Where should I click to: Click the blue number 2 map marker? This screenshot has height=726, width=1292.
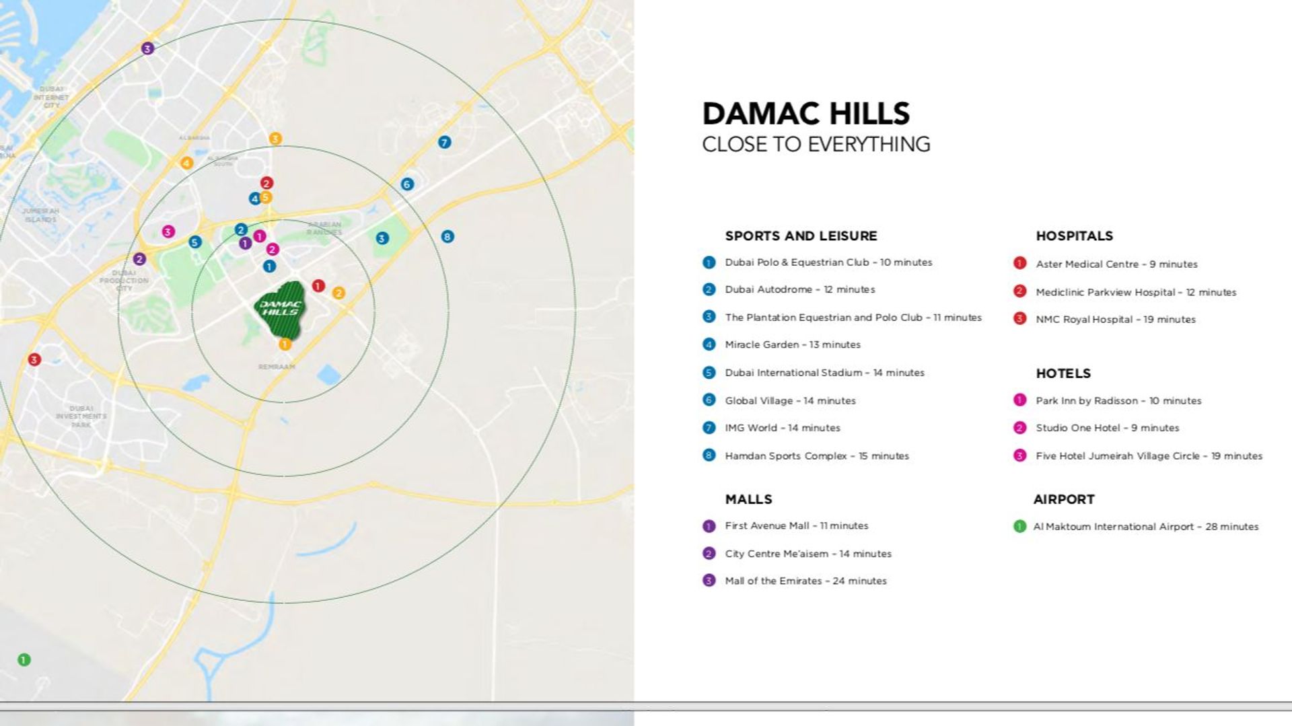[241, 229]
